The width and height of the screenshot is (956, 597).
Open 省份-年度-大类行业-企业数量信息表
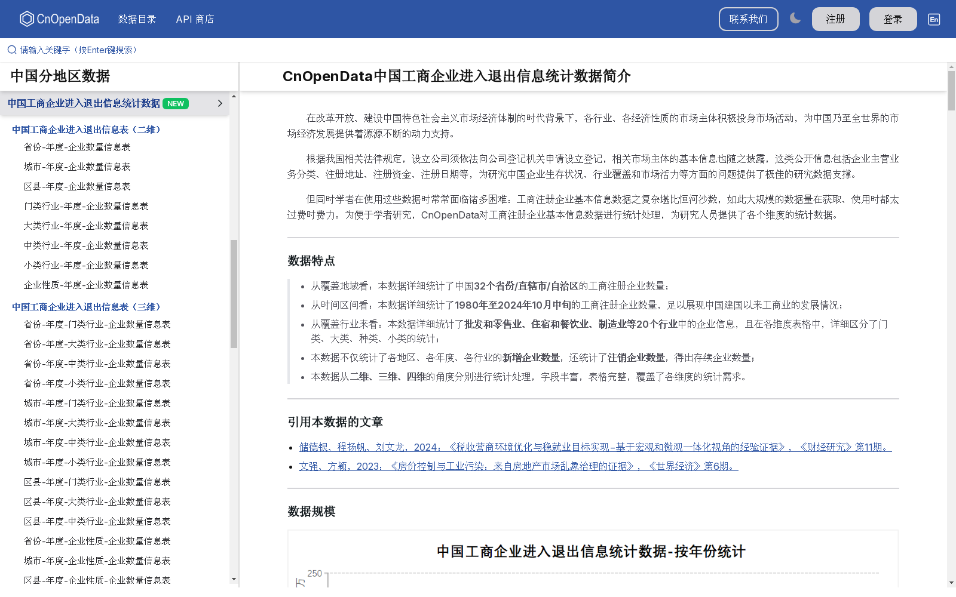[97, 344]
